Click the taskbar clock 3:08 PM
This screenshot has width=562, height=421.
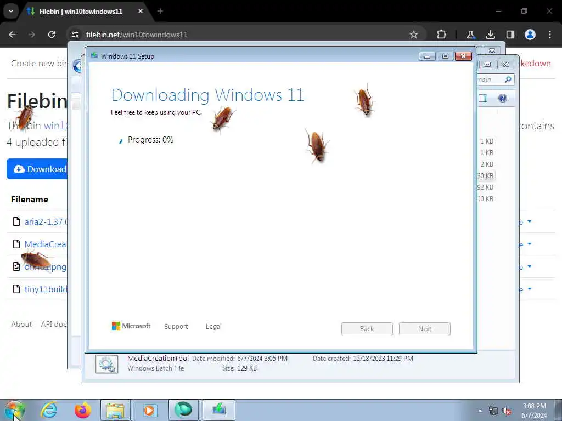click(534, 406)
